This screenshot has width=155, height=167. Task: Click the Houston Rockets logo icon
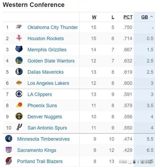click(19, 38)
